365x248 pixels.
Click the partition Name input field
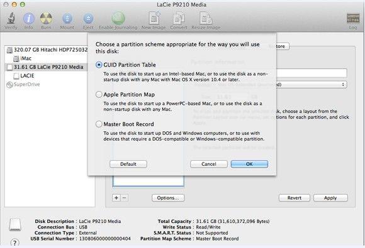pos(312,73)
